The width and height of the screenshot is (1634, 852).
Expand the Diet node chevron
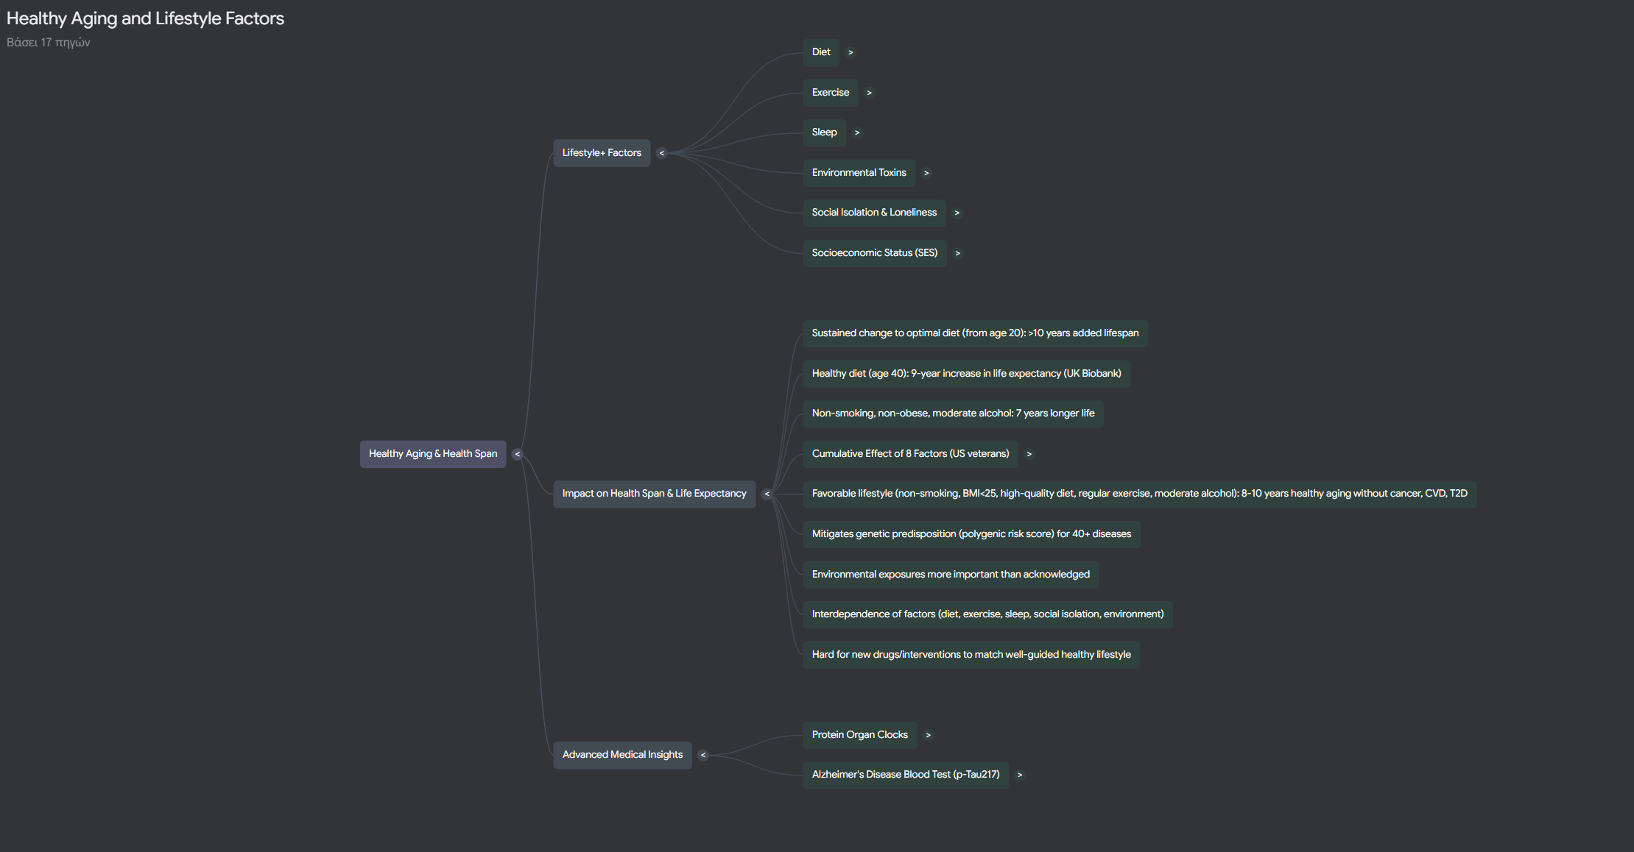851,52
